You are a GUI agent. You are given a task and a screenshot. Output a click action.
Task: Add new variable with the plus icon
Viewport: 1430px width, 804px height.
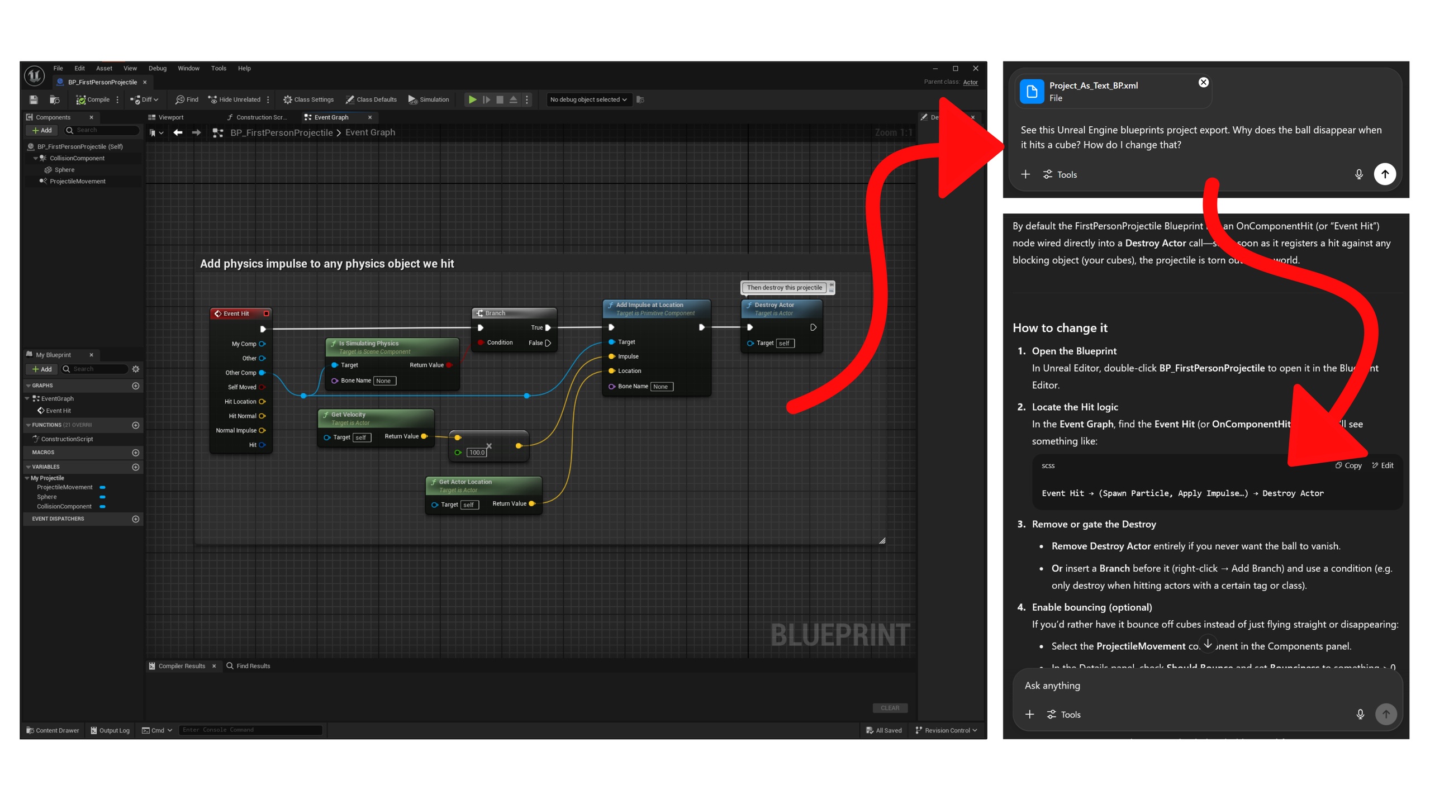(x=135, y=467)
